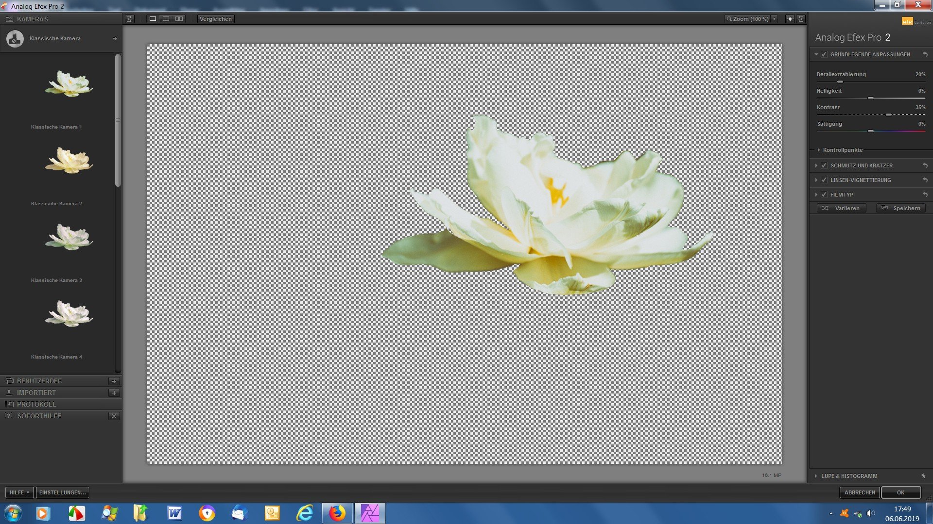The height and width of the screenshot is (524, 933).
Task: Select the single image view
Action: (x=153, y=19)
